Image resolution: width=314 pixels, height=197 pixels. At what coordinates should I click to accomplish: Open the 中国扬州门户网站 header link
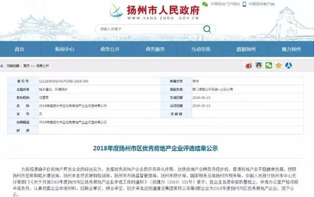point(225,4)
